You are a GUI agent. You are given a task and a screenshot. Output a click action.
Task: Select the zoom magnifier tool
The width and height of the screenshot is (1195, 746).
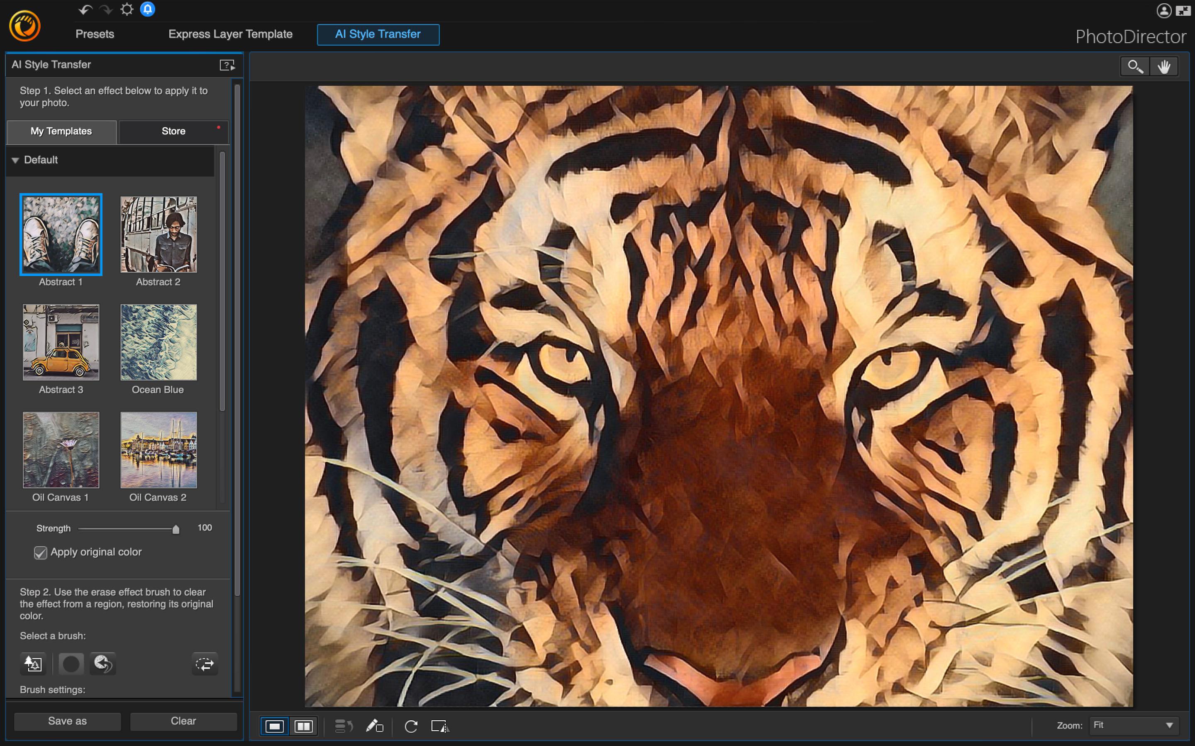[x=1135, y=67]
